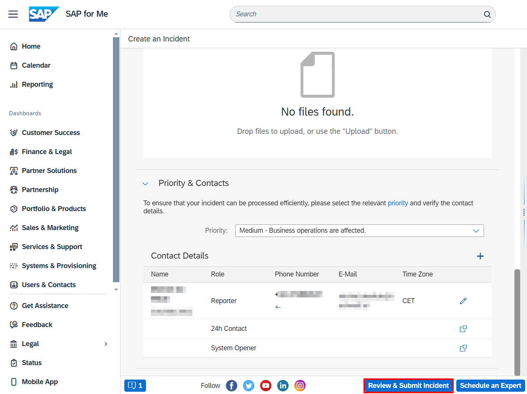Follow SAP on YouTube

click(x=266, y=385)
